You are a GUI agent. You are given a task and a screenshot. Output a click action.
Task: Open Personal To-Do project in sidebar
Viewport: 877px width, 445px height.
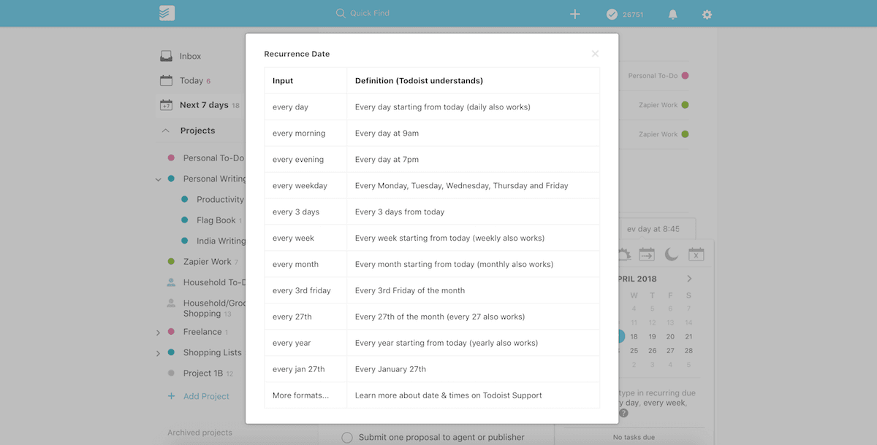click(213, 158)
